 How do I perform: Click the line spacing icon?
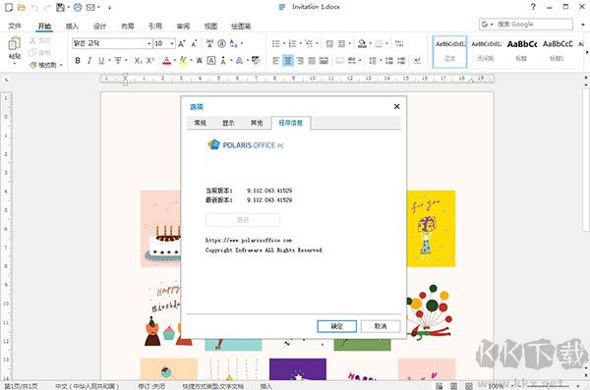(x=373, y=61)
